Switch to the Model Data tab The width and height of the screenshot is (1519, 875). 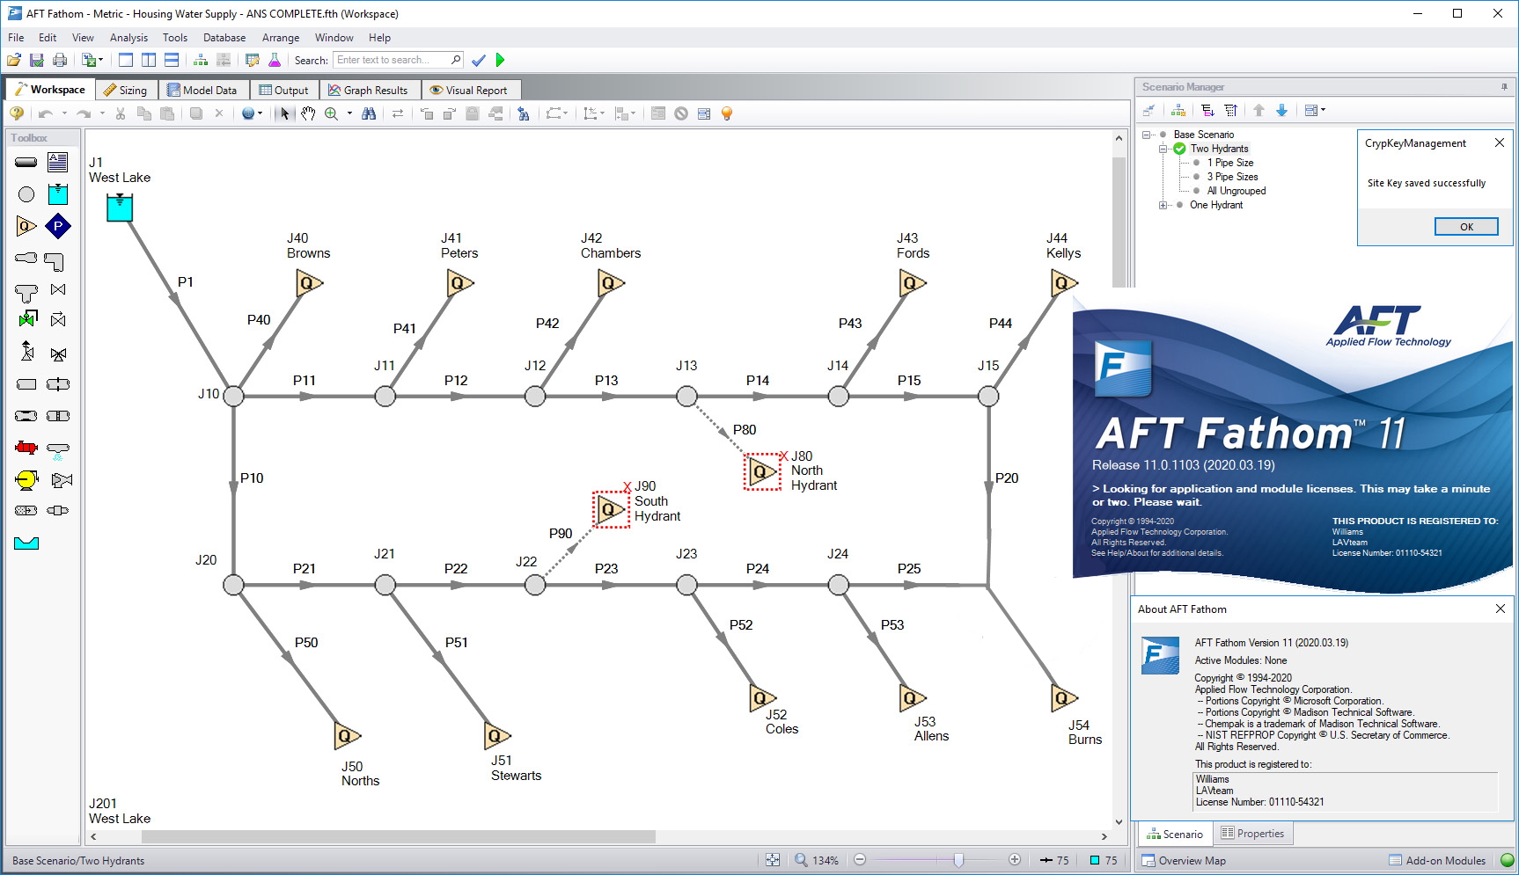click(x=202, y=90)
